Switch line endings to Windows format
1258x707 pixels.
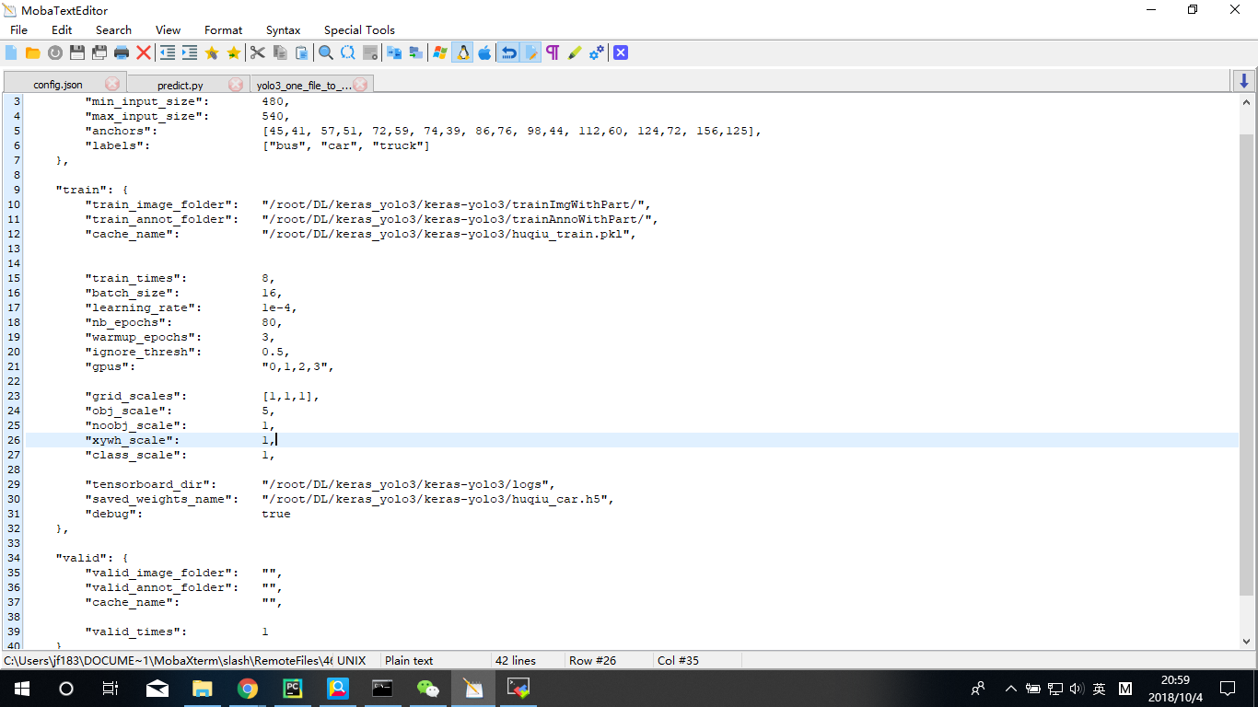(x=440, y=53)
